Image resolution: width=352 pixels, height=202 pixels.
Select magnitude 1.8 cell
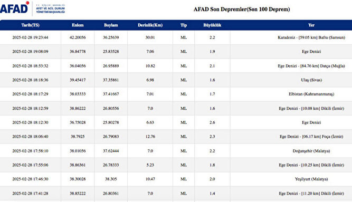tap(212, 165)
